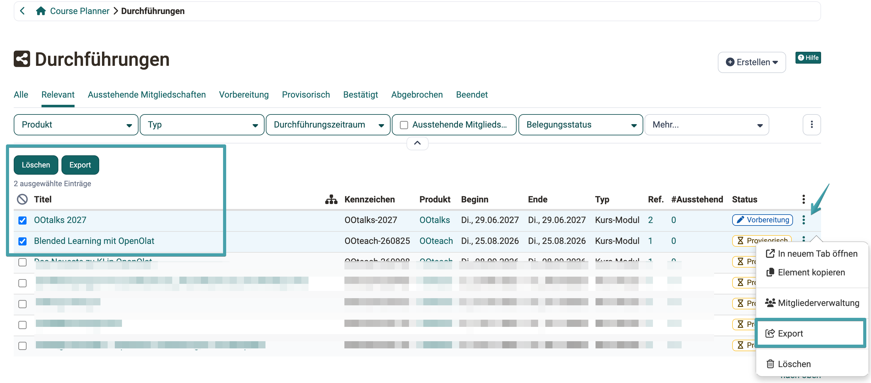Switch to the Abgebrochen tab
Screen dimensions: 871x383
(x=417, y=95)
